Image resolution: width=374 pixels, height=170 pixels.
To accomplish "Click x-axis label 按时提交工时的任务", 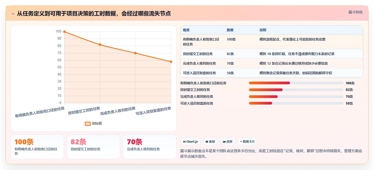I will pos(84,111).
